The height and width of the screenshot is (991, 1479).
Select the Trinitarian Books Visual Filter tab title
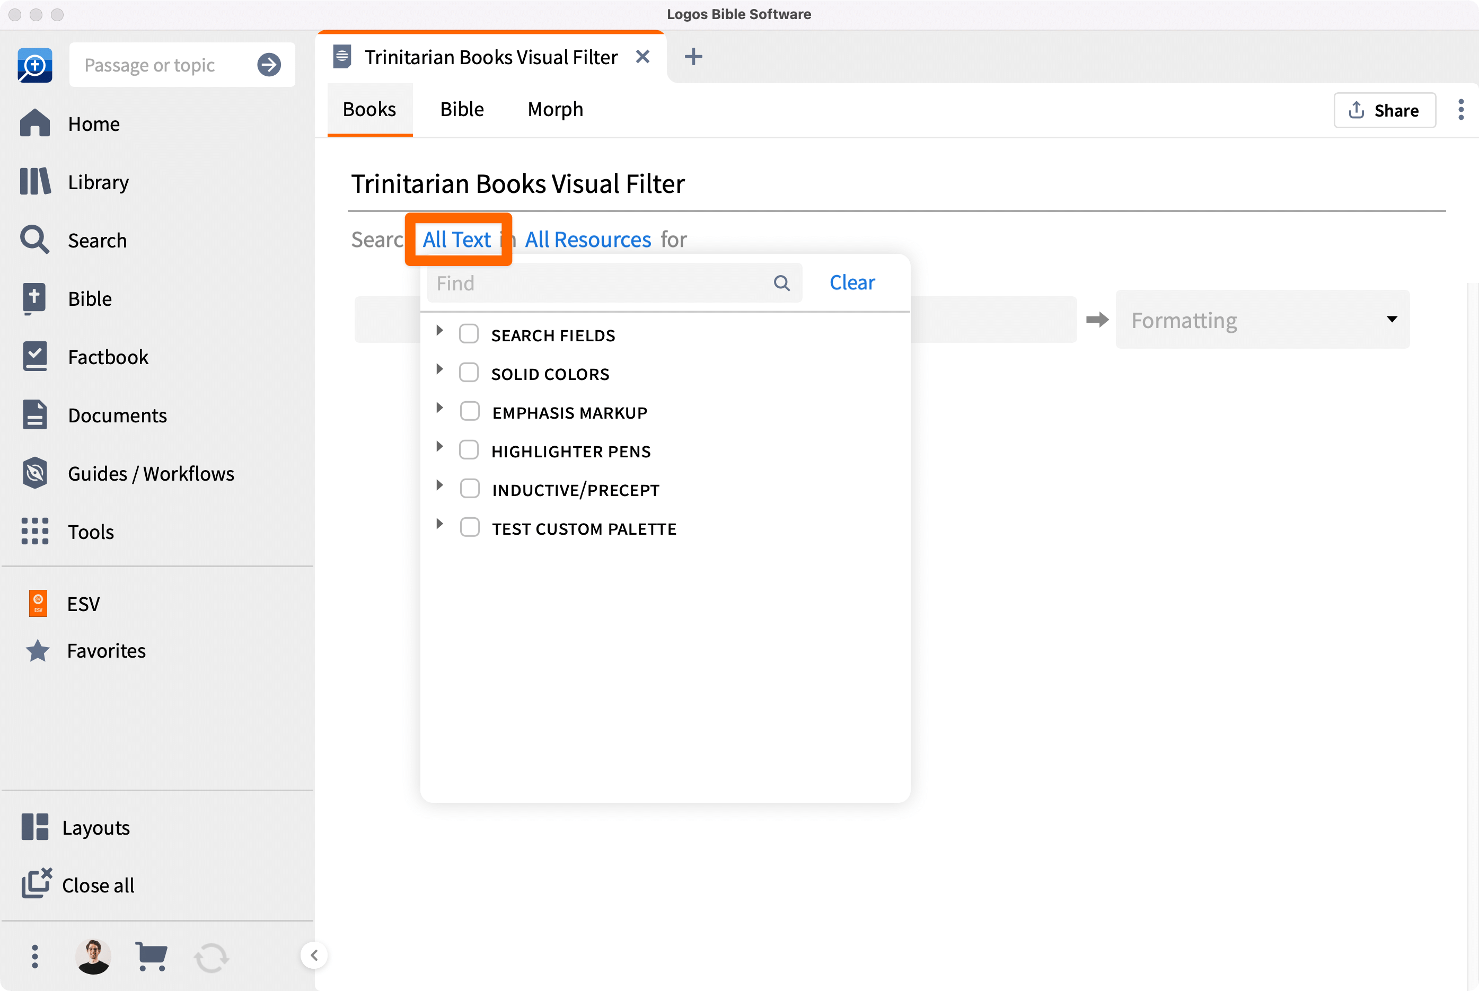click(491, 57)
